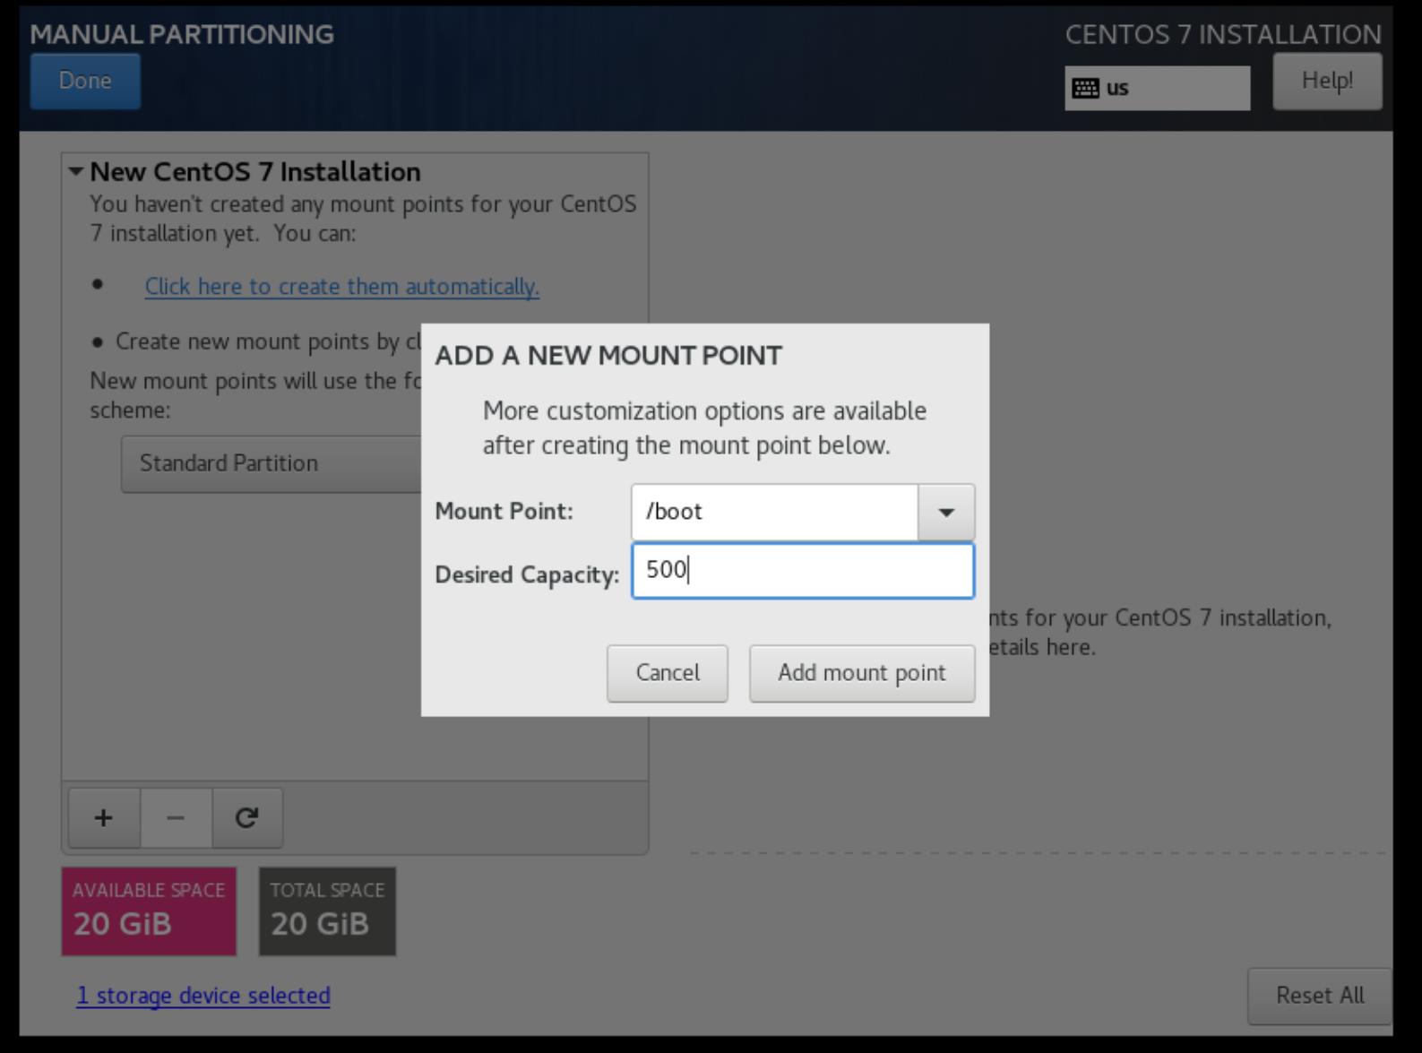Click the keyboard layout icon next to us

[1085, 88]
